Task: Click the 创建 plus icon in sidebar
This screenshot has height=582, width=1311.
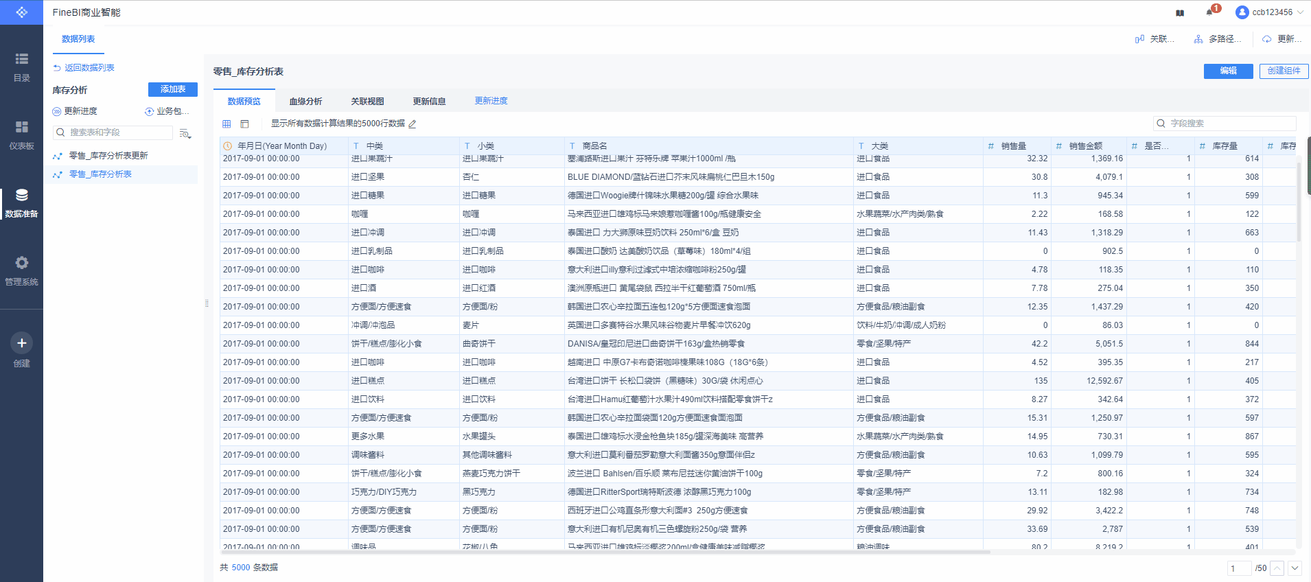Action: (x=21, y=343)
